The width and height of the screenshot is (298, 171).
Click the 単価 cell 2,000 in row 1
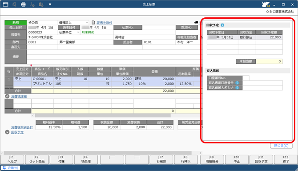point(122,79)
